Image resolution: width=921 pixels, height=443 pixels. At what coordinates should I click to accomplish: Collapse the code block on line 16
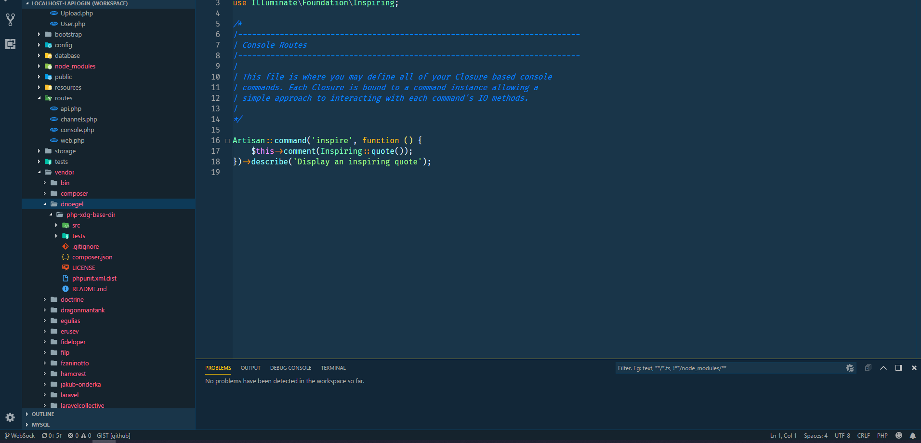pyautogui.click(x=227, y=140)
